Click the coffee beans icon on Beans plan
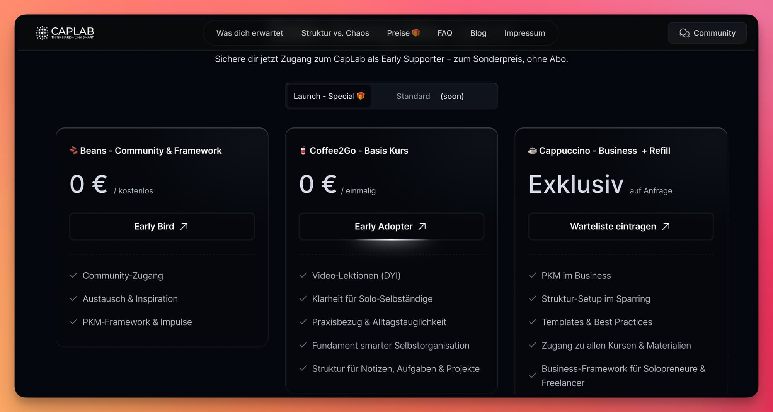This screenshot has height=412, width=773. (x=73, y=151)
